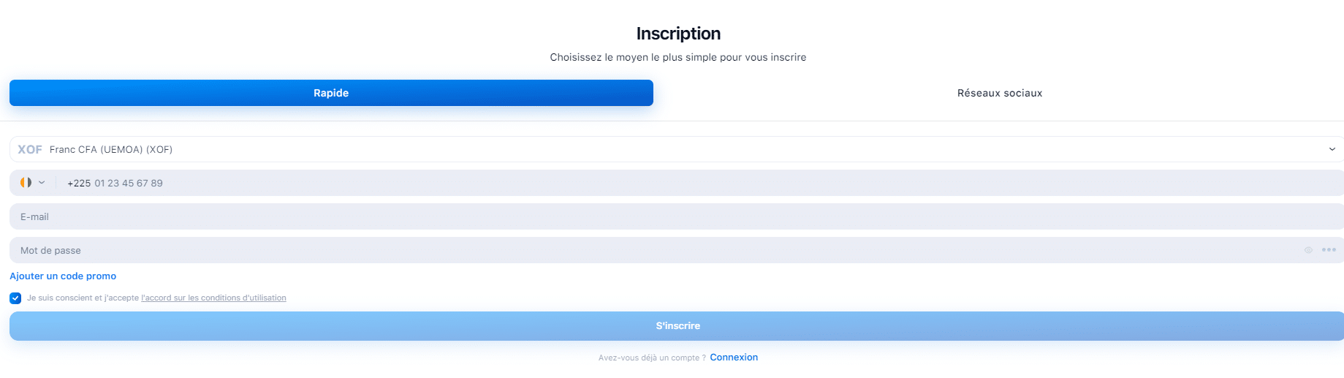Image resolution: width=1344 pixels, height=378 pixels.
Task: Open the Connexion link
Action: (x=734, y=358)
